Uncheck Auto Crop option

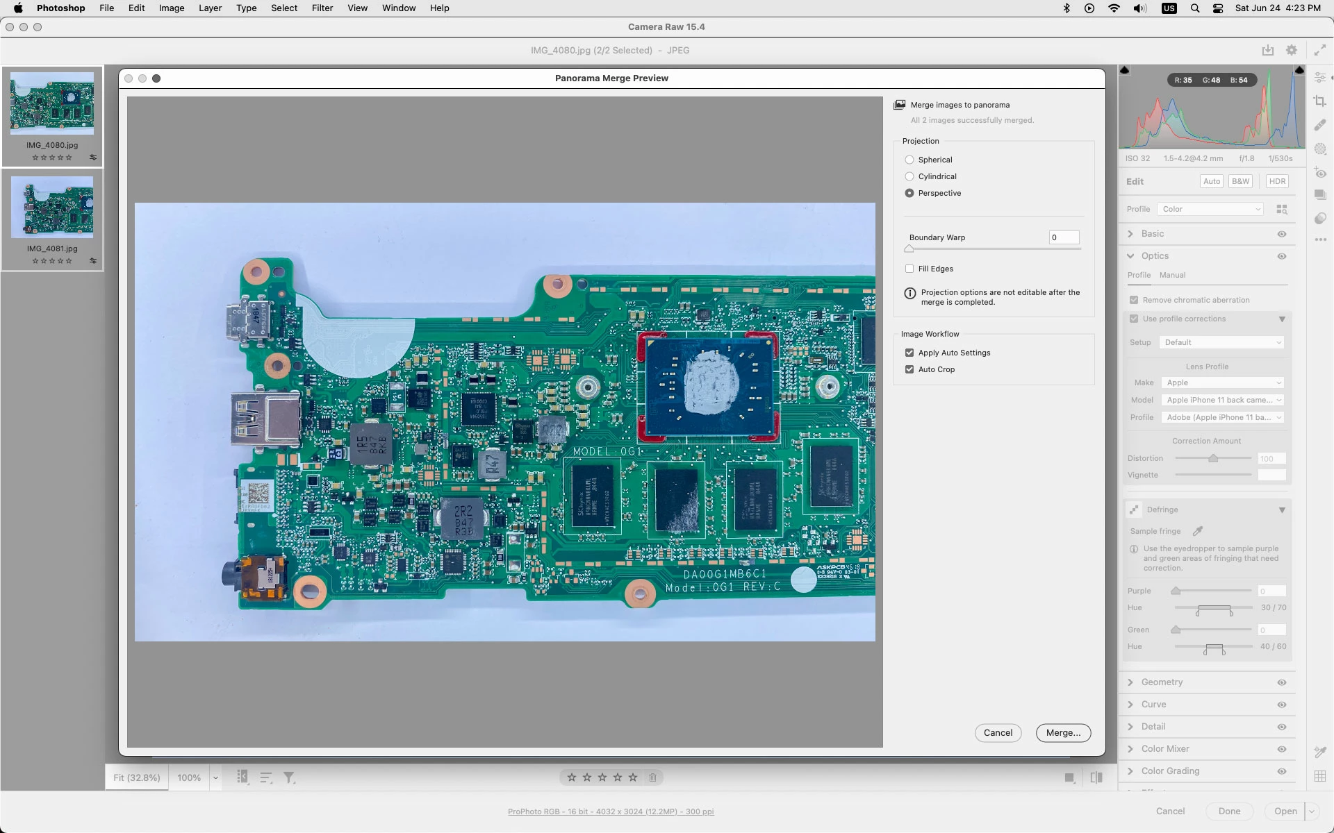pos(909,369)
